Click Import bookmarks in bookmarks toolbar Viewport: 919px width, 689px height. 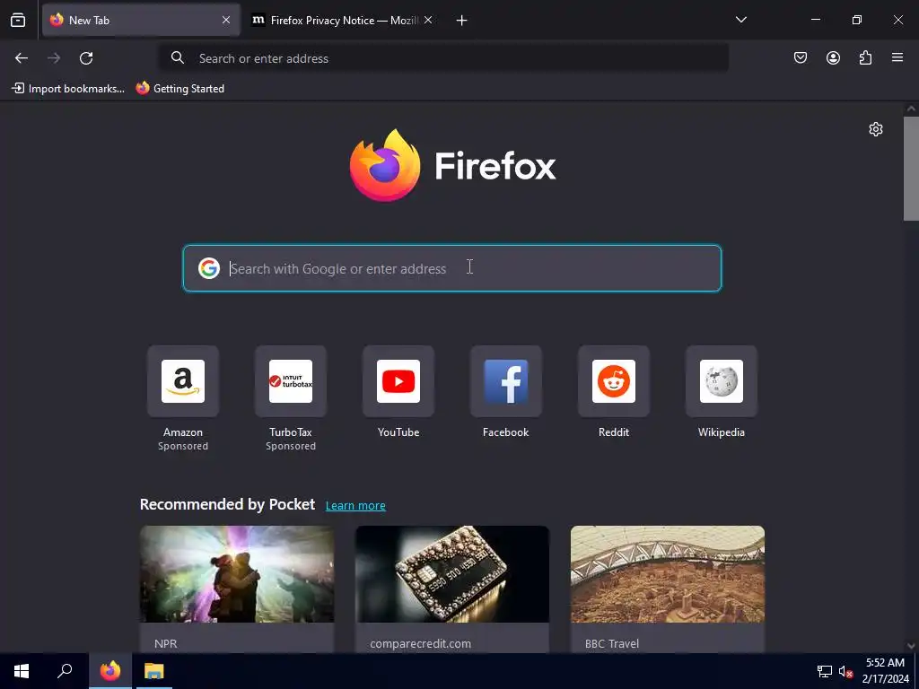click(x=68, y=89)
